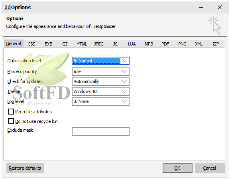Screen dimensions: 230x180
Task: Minimize the Options window
Action: 201,7
